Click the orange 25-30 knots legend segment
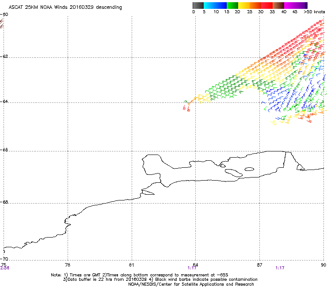Image resolution: width=327 pixels, height=287 pixels. tap(255, 5)
